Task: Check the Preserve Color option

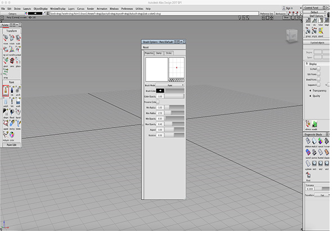Action: [x=158, y=102]
